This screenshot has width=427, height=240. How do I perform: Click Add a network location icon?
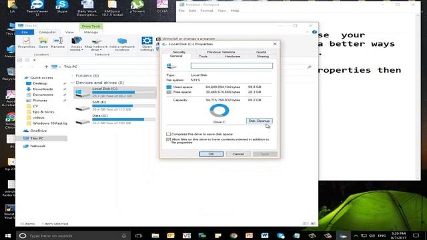121,44
